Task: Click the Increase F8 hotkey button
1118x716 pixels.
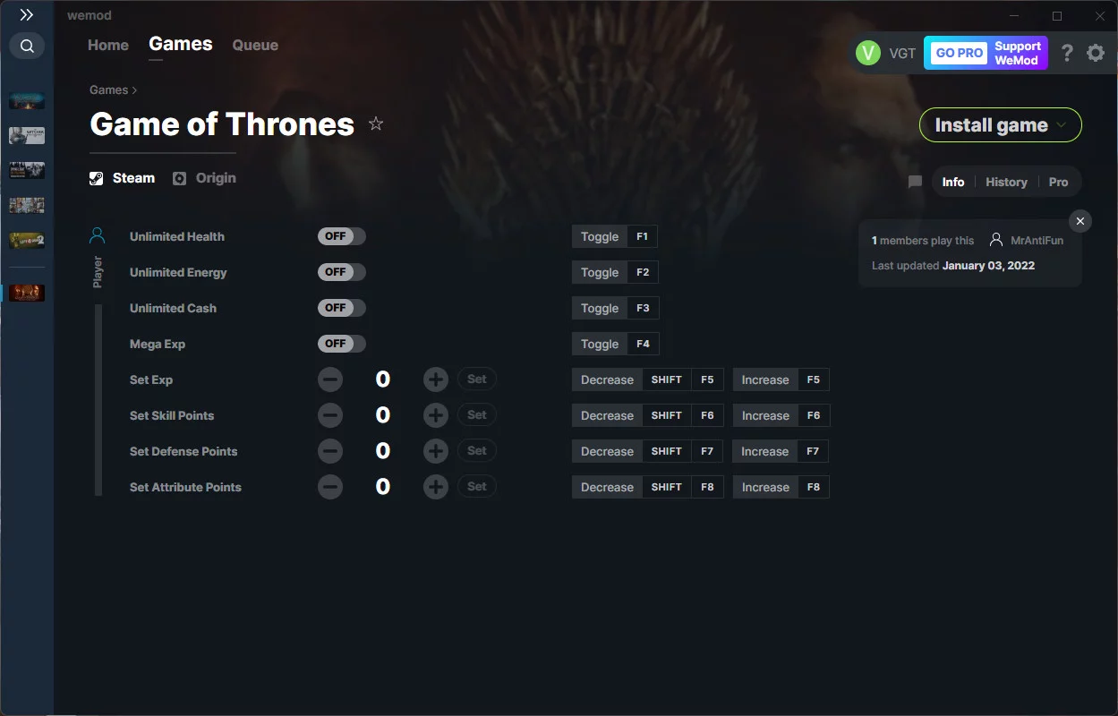Action: 781,487
